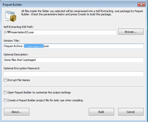148x122 pixels.
Task: Click the empty Optional Encryption Password field
Action: [74, 74]
